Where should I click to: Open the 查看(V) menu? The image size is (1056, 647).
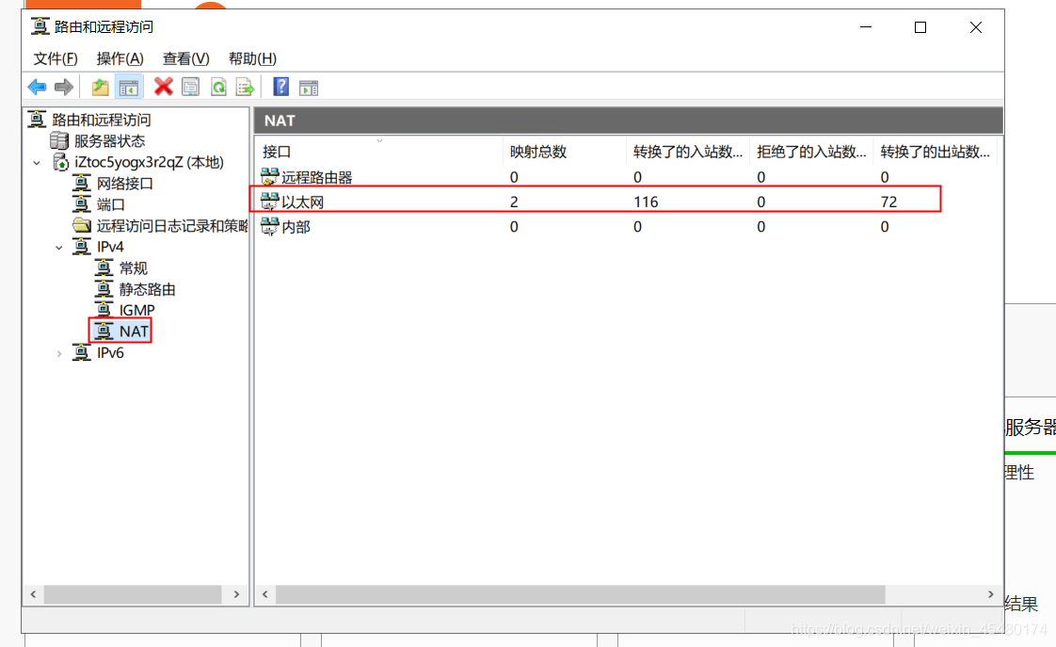[185, 58]
